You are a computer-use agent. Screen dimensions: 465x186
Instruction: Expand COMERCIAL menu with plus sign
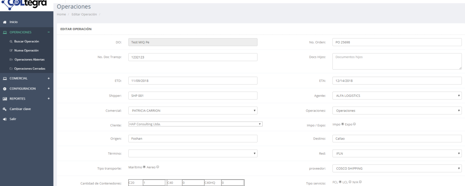click(x=48, y=78)
